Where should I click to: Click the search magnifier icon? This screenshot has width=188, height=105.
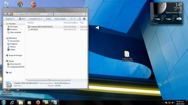(85, 14)
